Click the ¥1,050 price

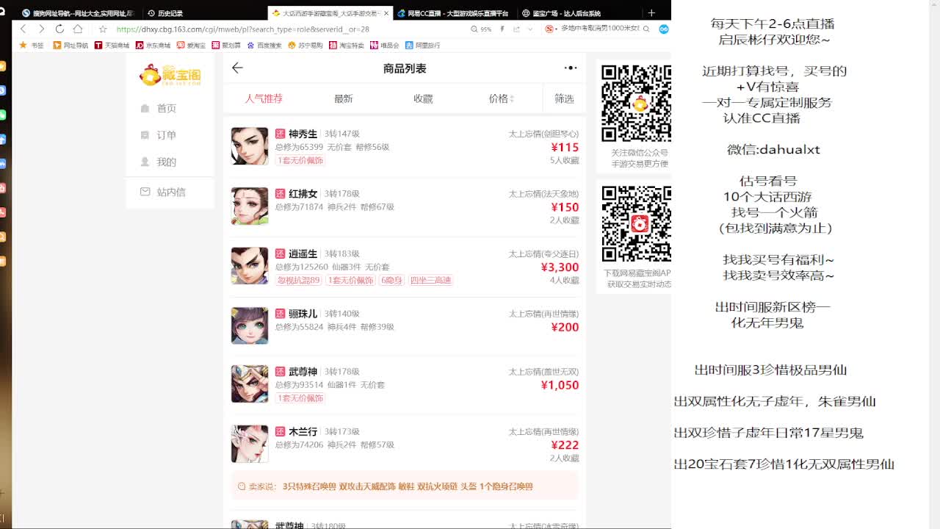click(x=560, y=385)
